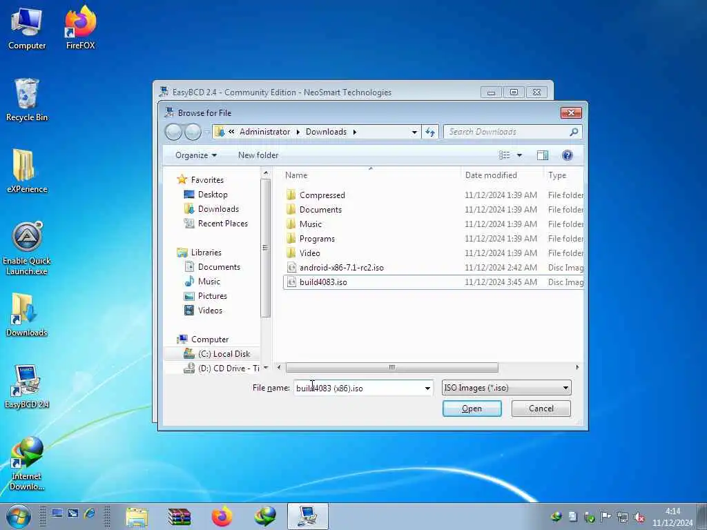Viewport: 707px width, 530px height.
Task: Select Libraries in navigation pane
Action: 206,253
